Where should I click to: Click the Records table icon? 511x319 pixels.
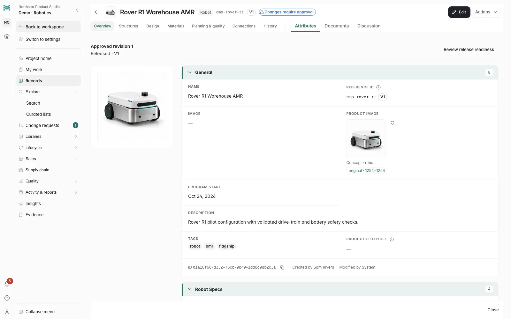(x=21, y=81)
